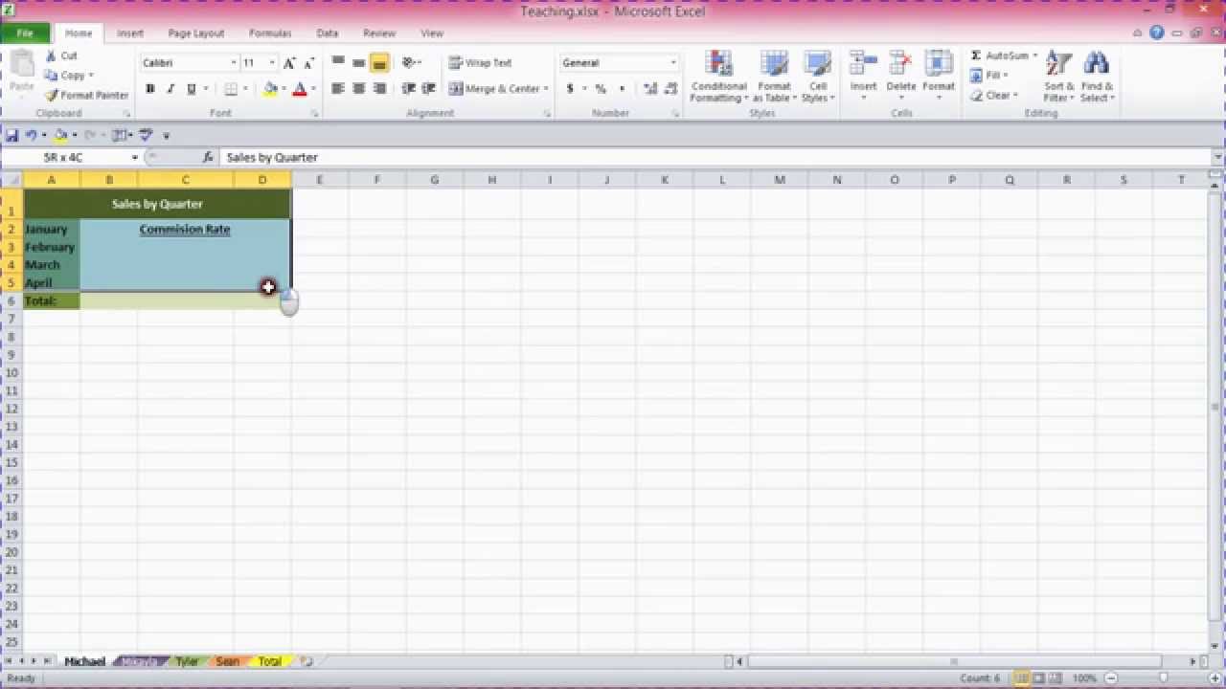Apply red font color
The height and width of the screenshot is (689, 1226).
(299, 89)
